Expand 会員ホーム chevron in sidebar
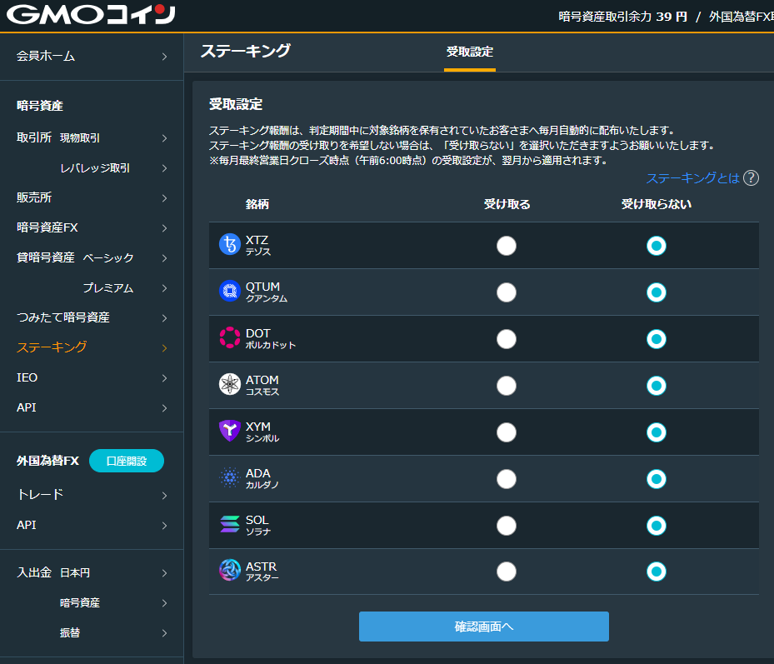The image size is (774, 664). tap(164, 57)
